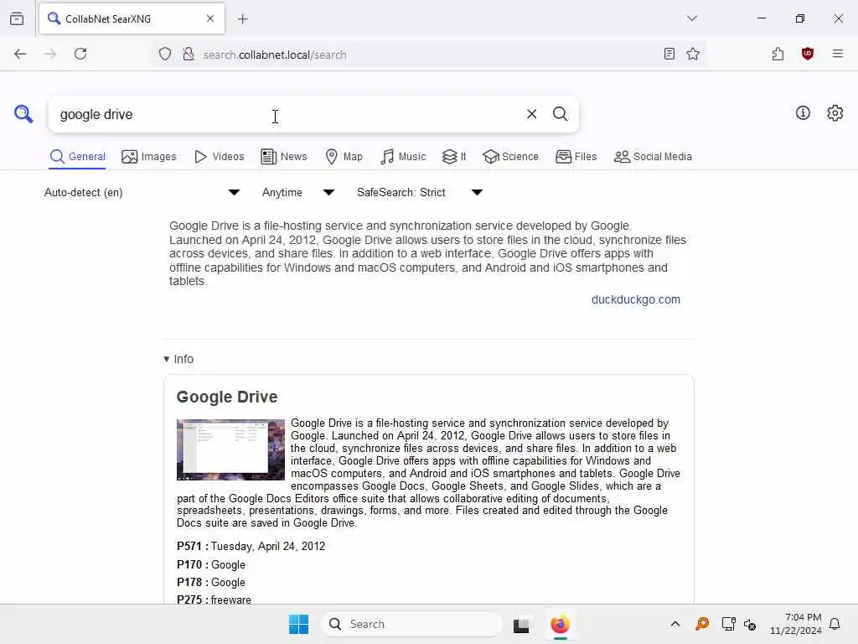858x644 pixels.
Task: Open the Extensions puzzle icon
Action: coord(778,54)
